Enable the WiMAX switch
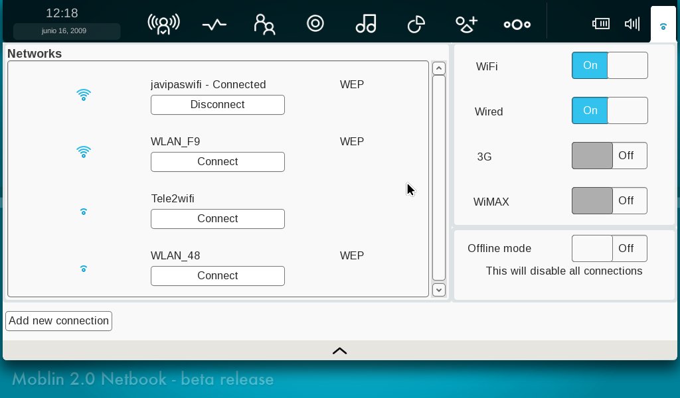The height and width of the screenshot is (398, 680). coord(610,200)
